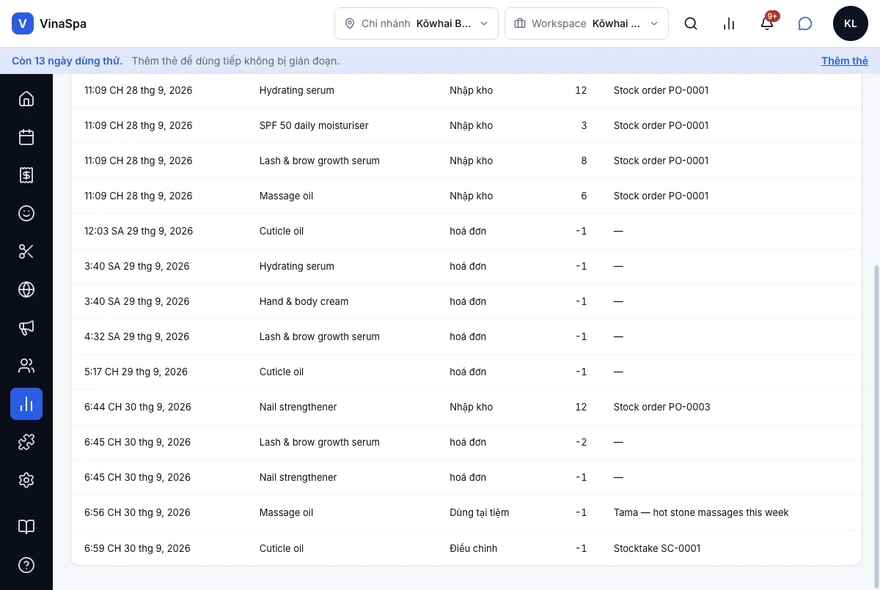This screenshot has height=590, width=880.
Task: Open the calendar icon in sidebar
Action: click(x=26, y=137)
